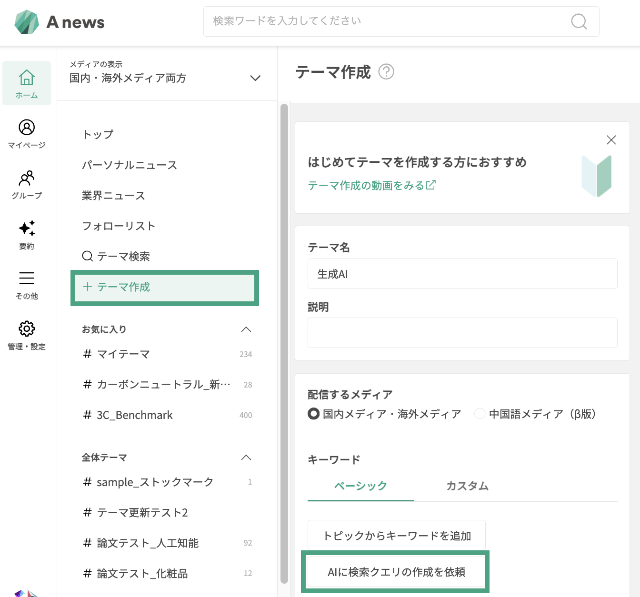Viewport: 640px width, 597px height.
Task: Close the first-time theme recommendation banner
Action: [611, 140]
